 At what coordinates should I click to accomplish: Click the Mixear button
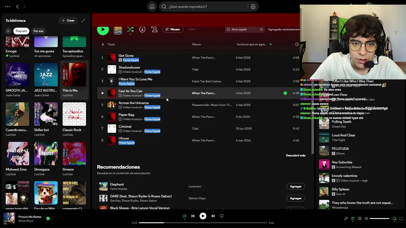173,29
